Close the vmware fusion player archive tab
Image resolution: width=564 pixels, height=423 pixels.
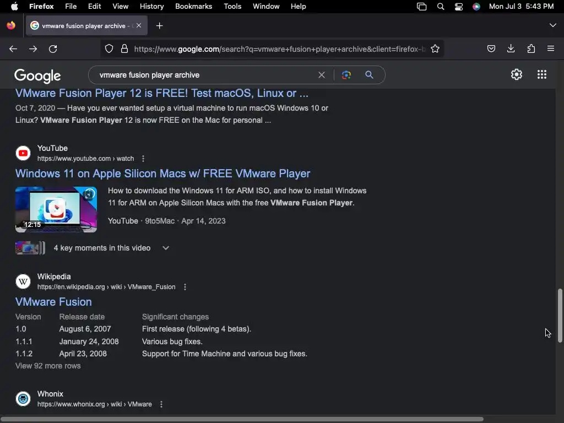coord(139,25)
